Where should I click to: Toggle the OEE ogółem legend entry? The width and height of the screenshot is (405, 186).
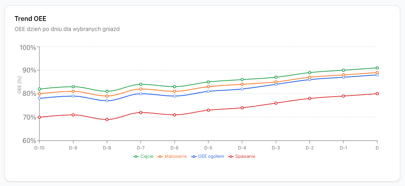211,156
